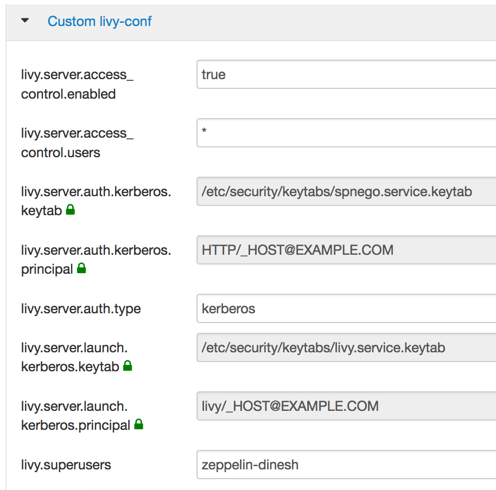Click the livy.service.keytab path field
The height and width of the screenshot is (490, 496).
pyautogui.click(x=346, y=347)
